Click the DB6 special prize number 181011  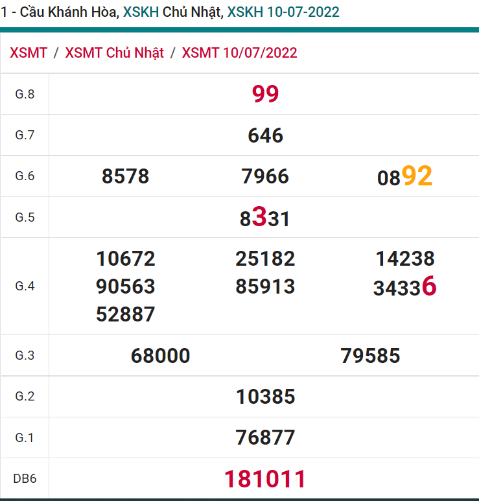coord(265,480)
